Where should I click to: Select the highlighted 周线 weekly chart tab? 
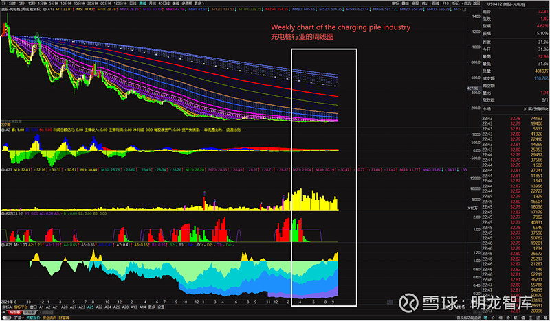coord(142,3)
